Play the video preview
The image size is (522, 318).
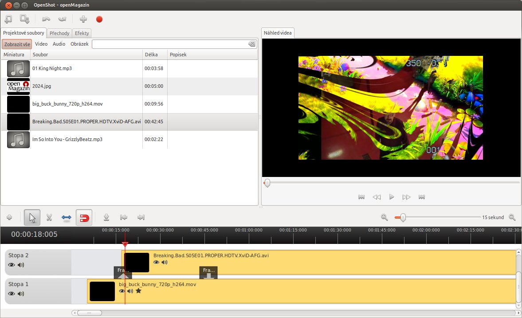pos(392,197)
